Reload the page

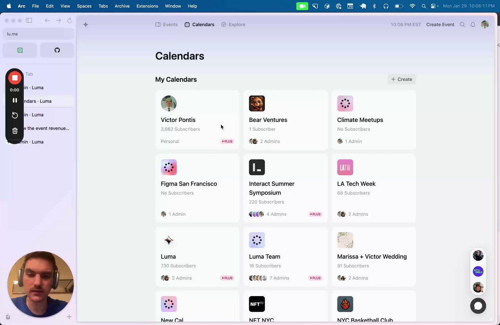[70, 20]
